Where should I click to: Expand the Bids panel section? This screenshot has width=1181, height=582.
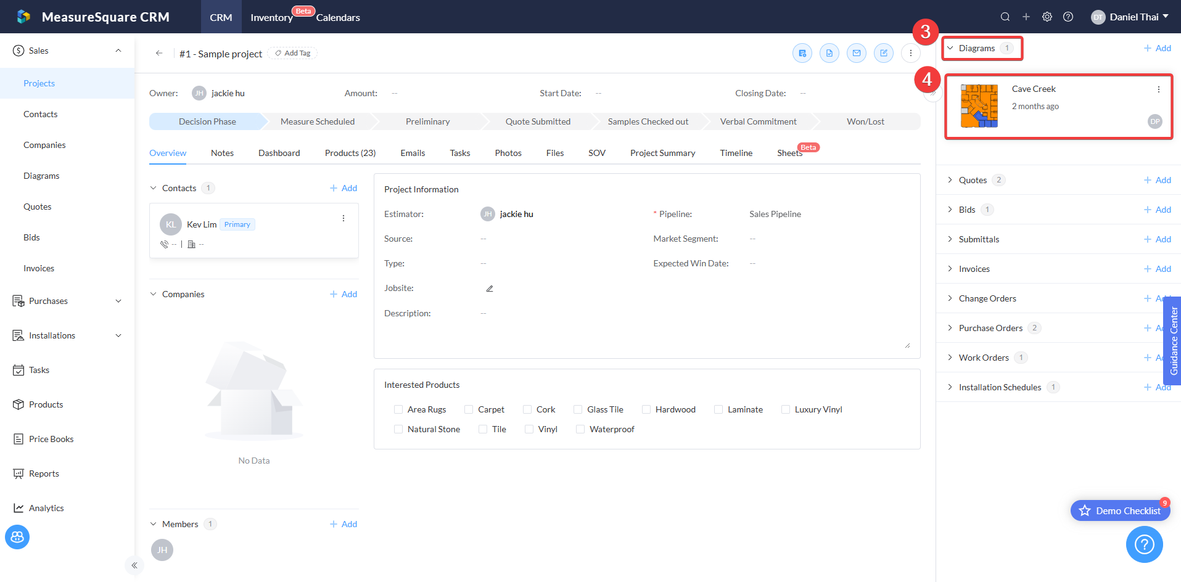950,210
